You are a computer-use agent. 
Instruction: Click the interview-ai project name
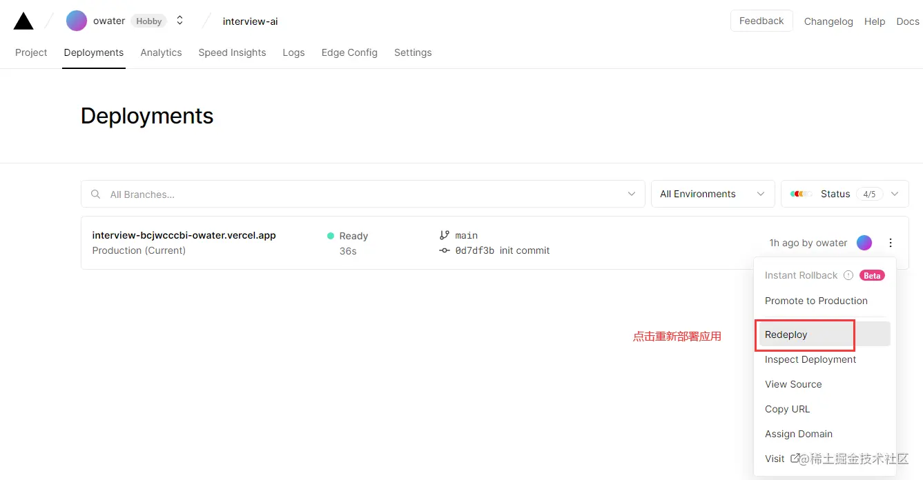(x=250, y=21)
